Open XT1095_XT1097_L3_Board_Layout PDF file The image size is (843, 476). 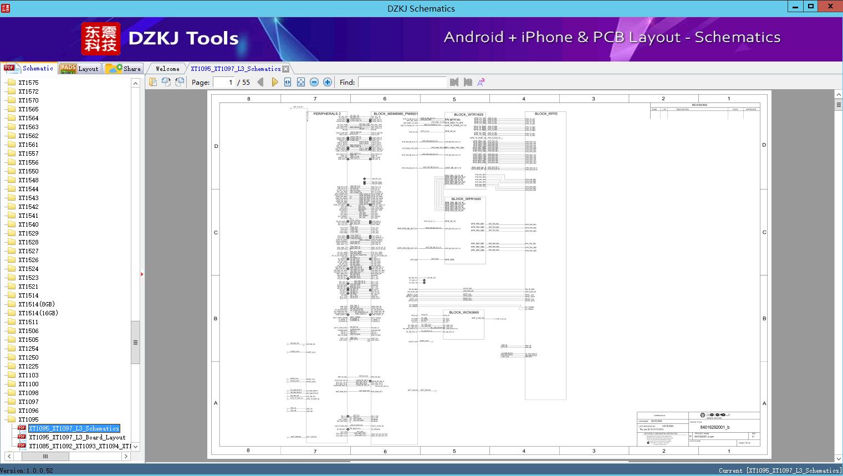tap(77, 437)
